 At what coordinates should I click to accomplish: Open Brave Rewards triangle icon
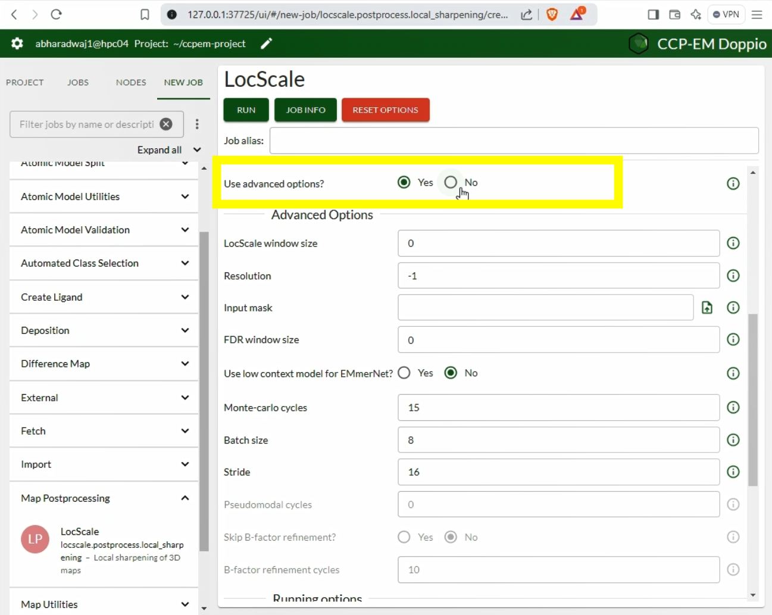pyautogui.click(x=577, y=14)
